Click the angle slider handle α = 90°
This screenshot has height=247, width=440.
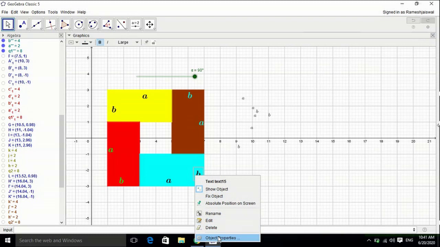pos(195,77)
